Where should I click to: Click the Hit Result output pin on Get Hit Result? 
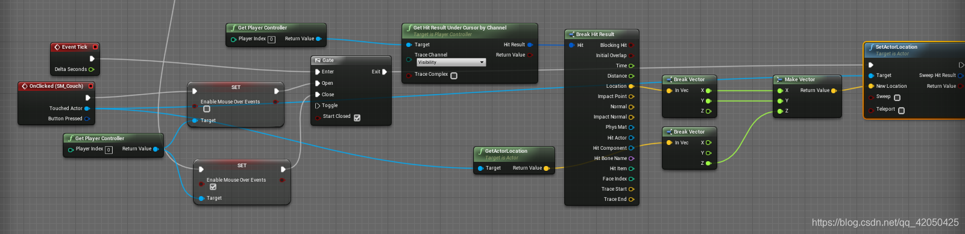(x=530, y=45)
